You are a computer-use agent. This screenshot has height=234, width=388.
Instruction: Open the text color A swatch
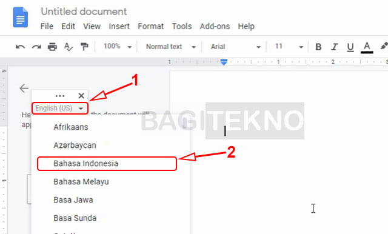pos(367,47)
